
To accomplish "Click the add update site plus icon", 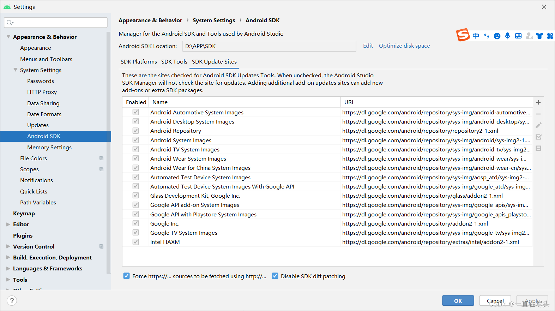I will coord(538,102).
